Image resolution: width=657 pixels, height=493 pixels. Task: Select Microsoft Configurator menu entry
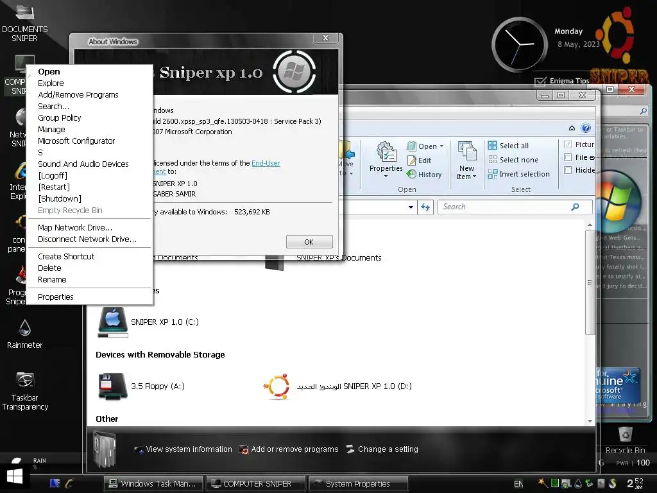(76, 141)
